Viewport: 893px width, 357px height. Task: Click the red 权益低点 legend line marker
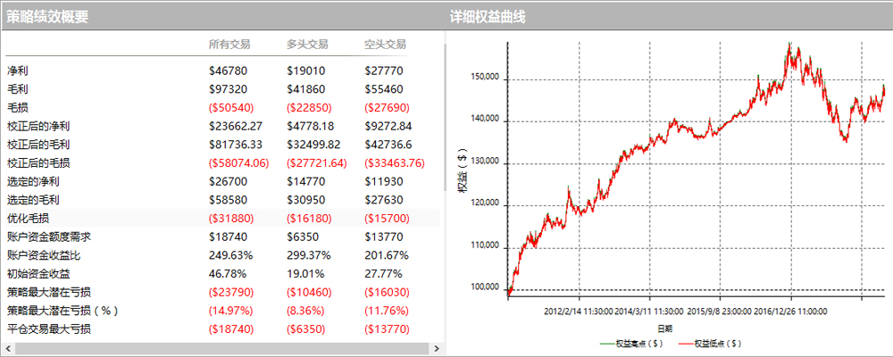click(x=687, y=343)
